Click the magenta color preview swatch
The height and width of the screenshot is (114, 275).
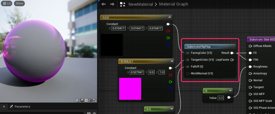coord(130,89)
